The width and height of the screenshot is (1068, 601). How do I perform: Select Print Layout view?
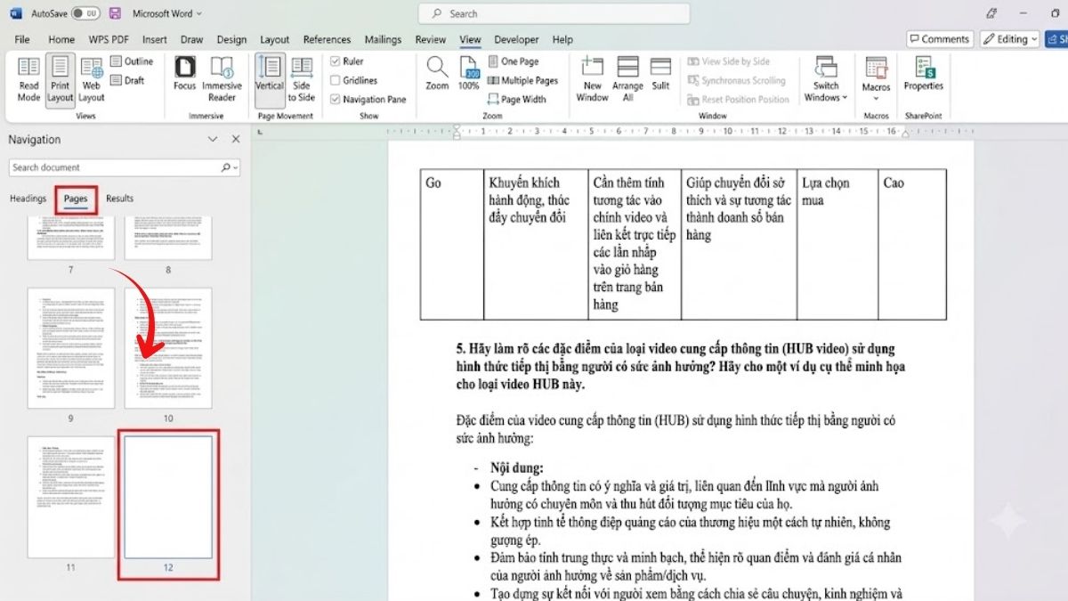click(x=60, y=78)
